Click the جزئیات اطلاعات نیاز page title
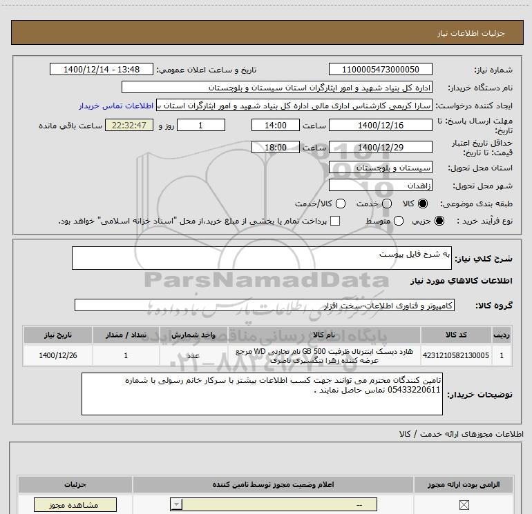 [x=471, y=33]
